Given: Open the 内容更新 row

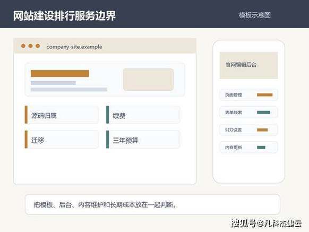Looking at the screenshot, I should coord(248,147).
